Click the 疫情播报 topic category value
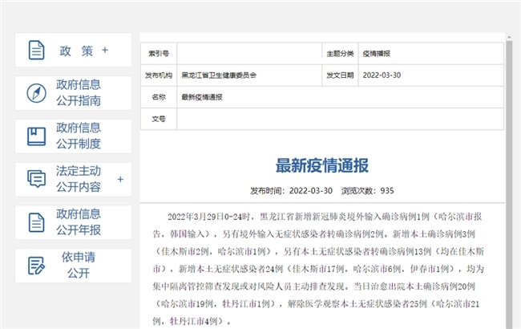Image resolution: width=521 pixels, height=329 pixels. [376, 53]
